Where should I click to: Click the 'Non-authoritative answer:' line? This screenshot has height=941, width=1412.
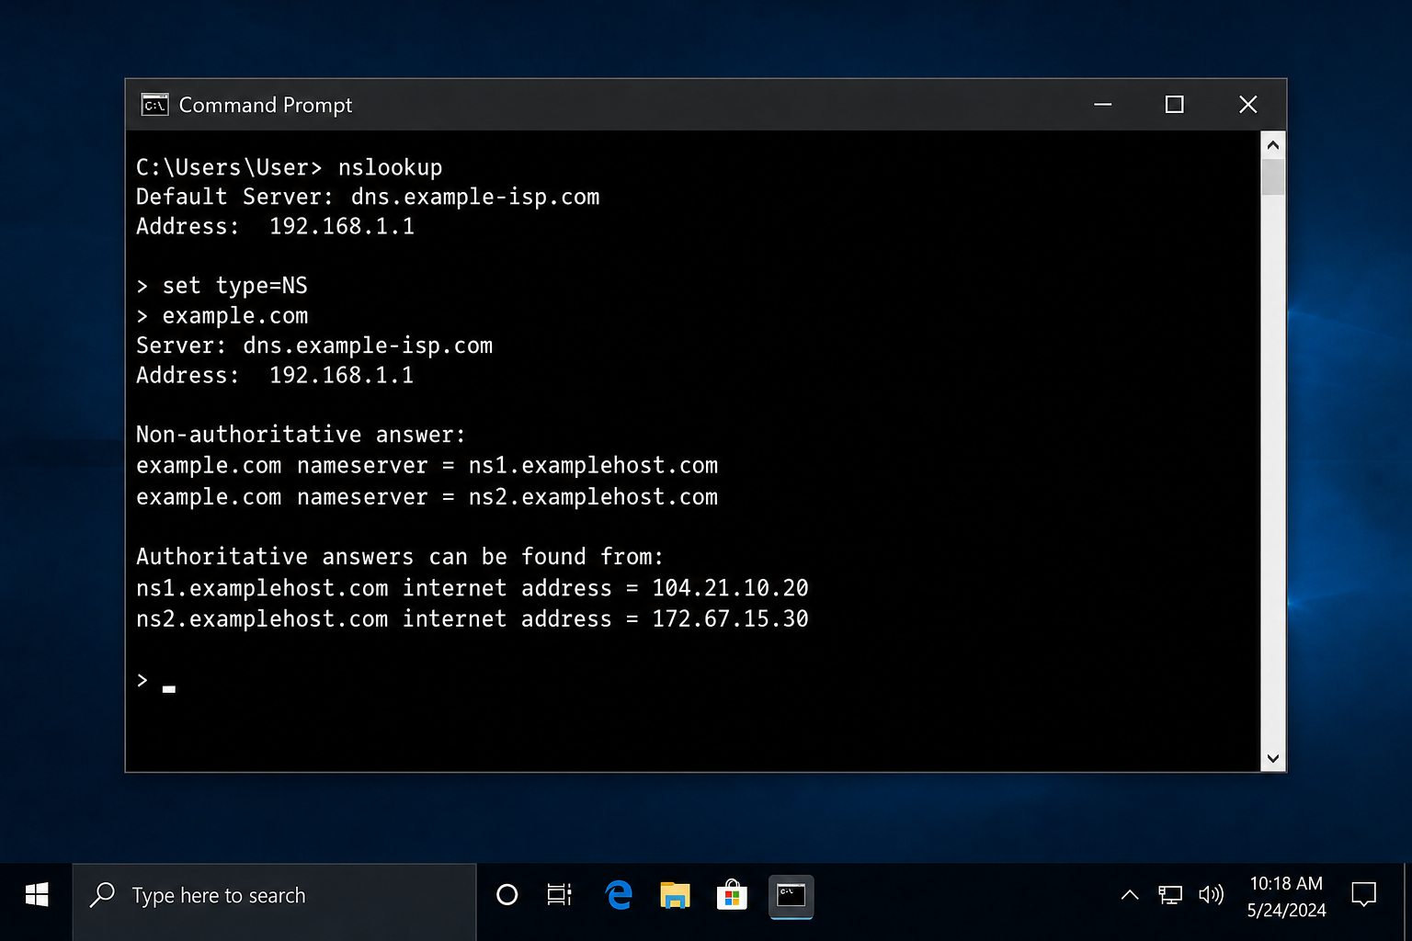click(302, 435)
